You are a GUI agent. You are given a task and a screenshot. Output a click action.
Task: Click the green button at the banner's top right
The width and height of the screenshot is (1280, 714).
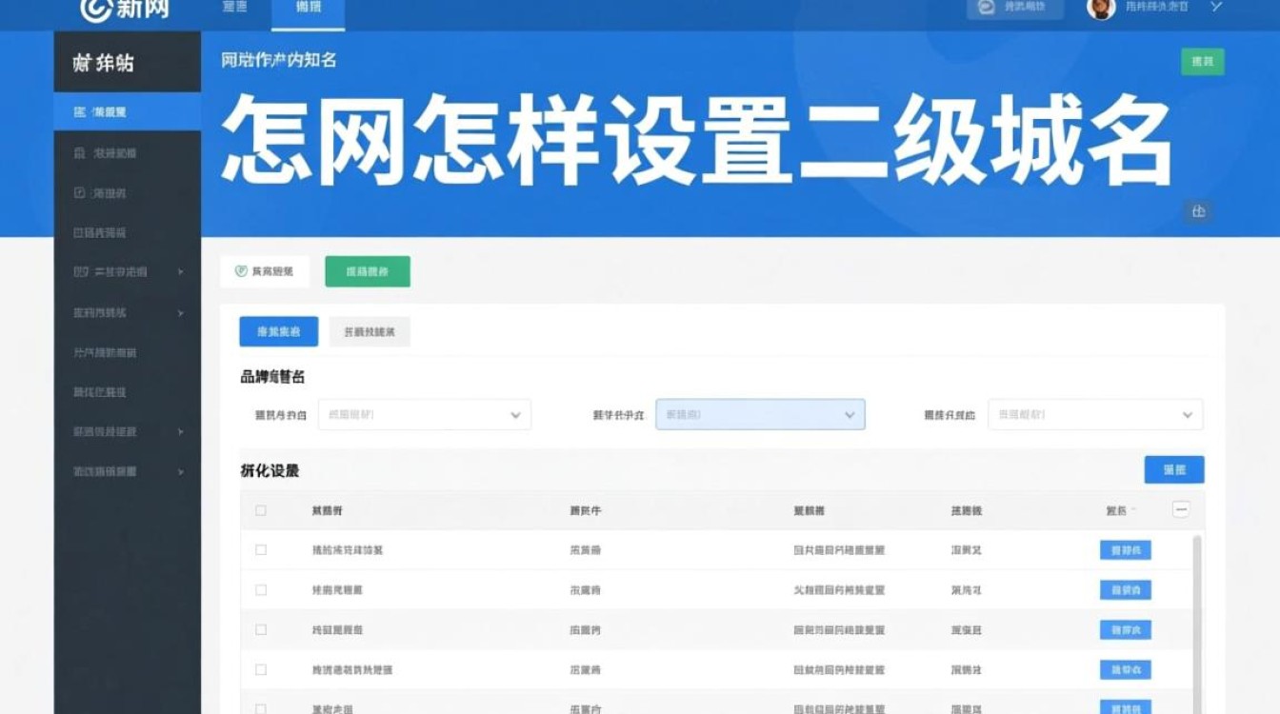[1202, 60]
